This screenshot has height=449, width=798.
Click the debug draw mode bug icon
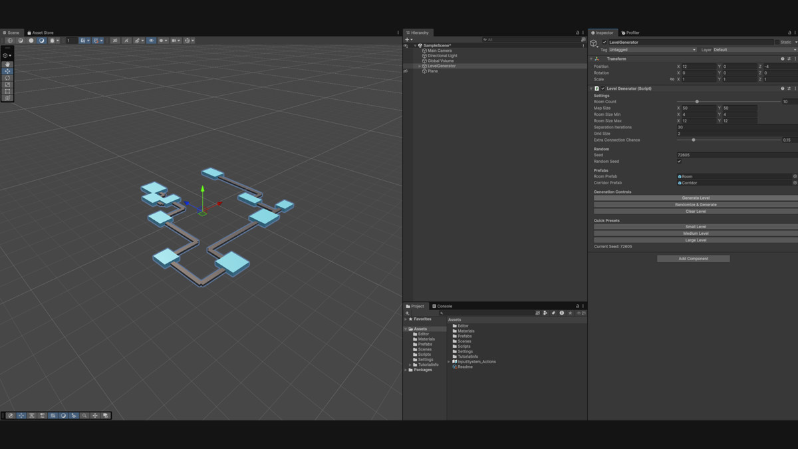pos(52,41)
